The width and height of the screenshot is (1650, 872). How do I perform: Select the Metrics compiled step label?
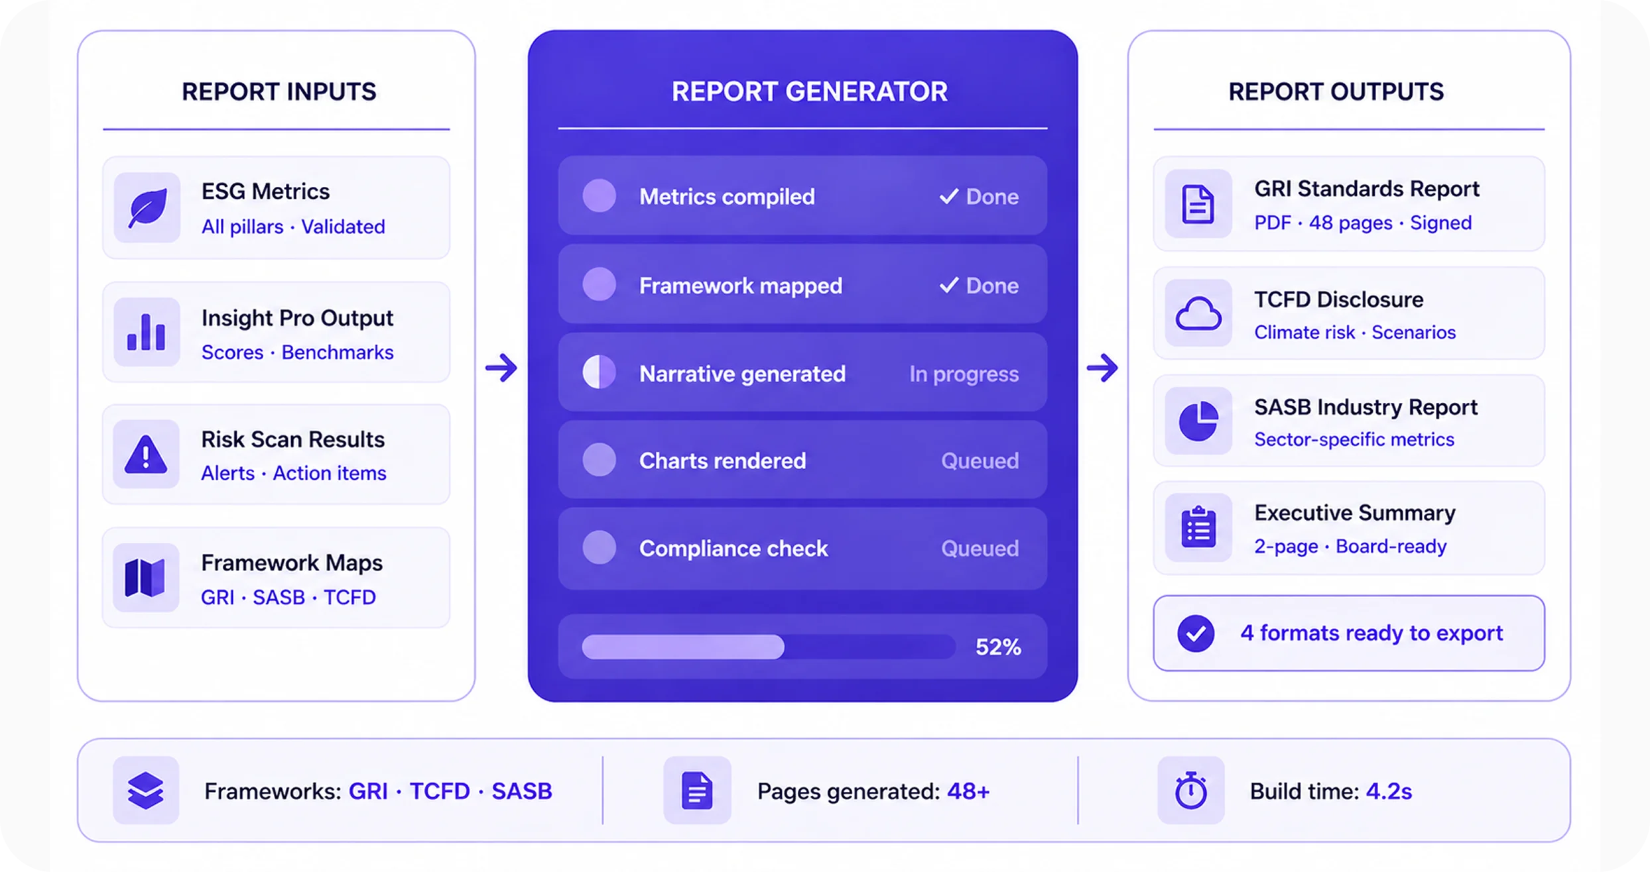(727, 197)
